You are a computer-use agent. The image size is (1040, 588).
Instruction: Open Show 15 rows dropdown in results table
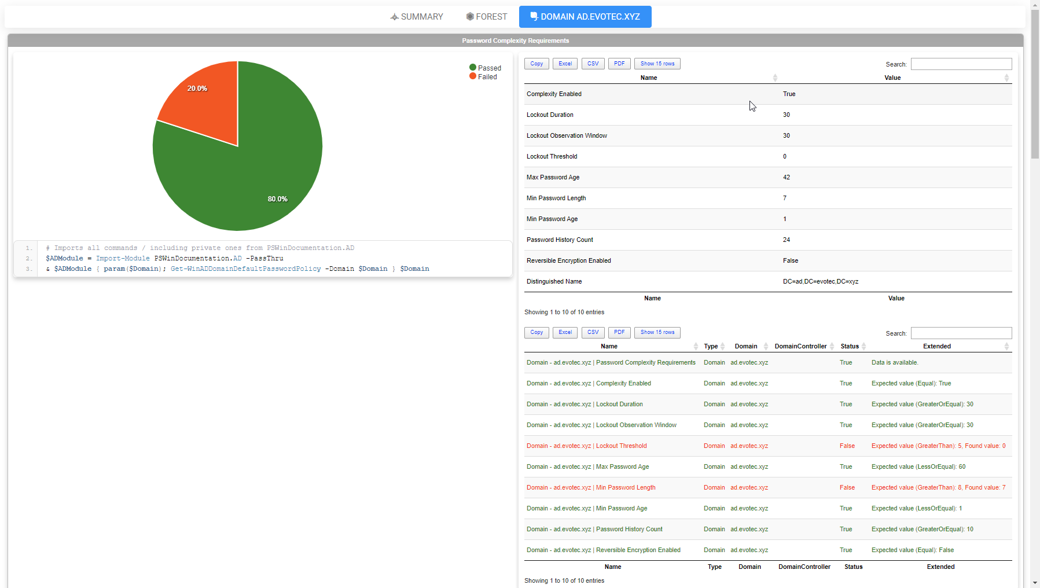[657, 332]
